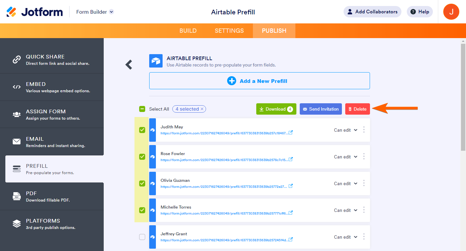Open more options for Jeffrey Grant row
Viewport: 466px width, 251px height.
click(x=364, y=237)
